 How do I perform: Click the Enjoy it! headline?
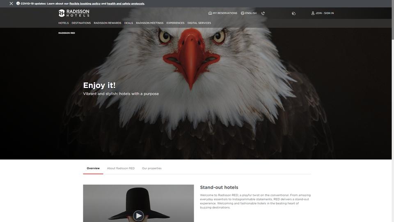point(99,86)
